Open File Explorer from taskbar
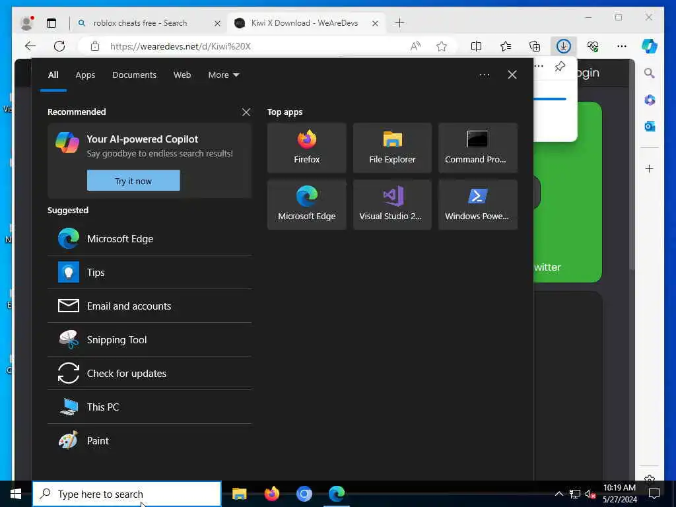The width and height of the screenshot is (676, 507). [x=239, y=494]
